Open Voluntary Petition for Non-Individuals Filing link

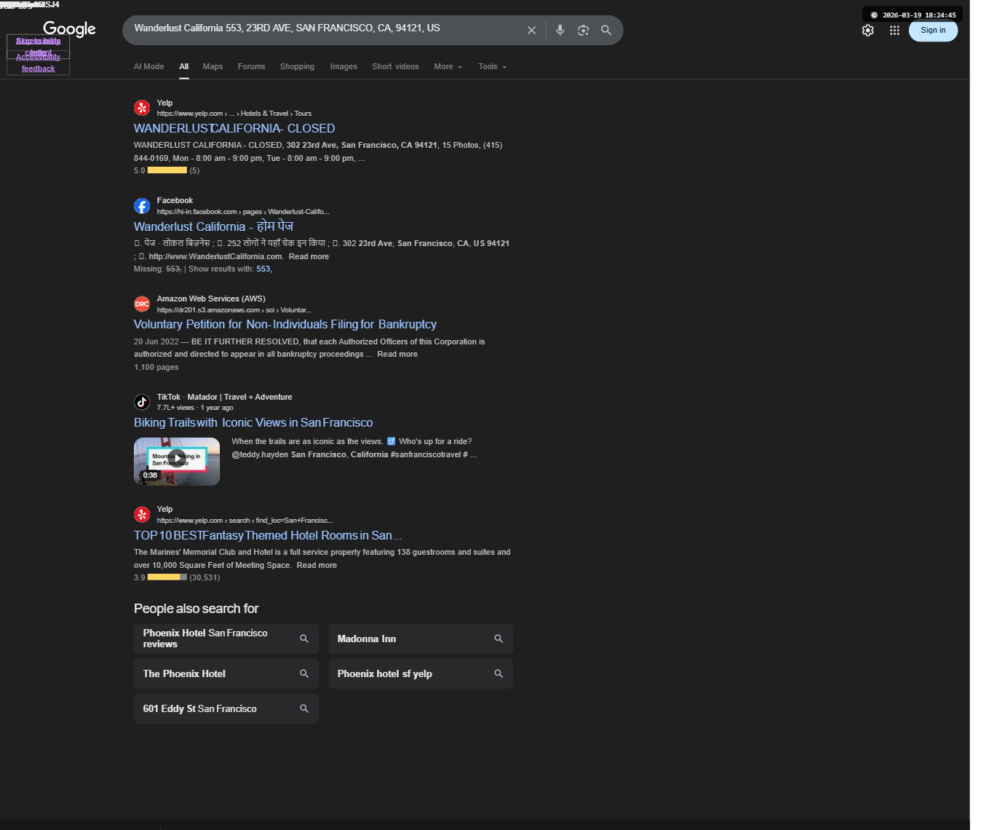coord(285,324)
